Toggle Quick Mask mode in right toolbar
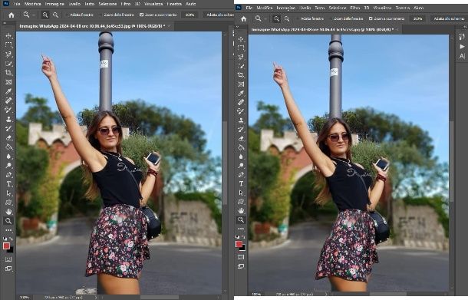468x300 pixels. [x=241, y=257]
